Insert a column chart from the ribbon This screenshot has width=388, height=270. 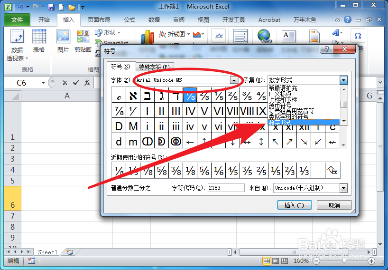(147, 37)
